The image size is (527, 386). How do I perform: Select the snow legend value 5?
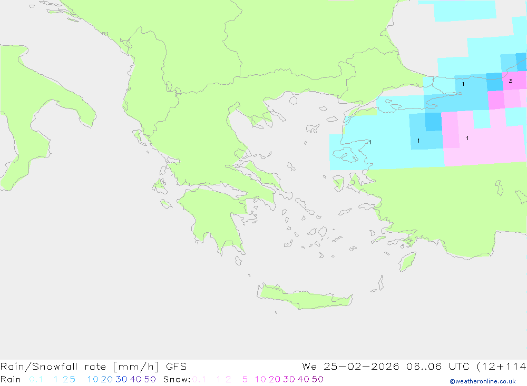(245, 379)
